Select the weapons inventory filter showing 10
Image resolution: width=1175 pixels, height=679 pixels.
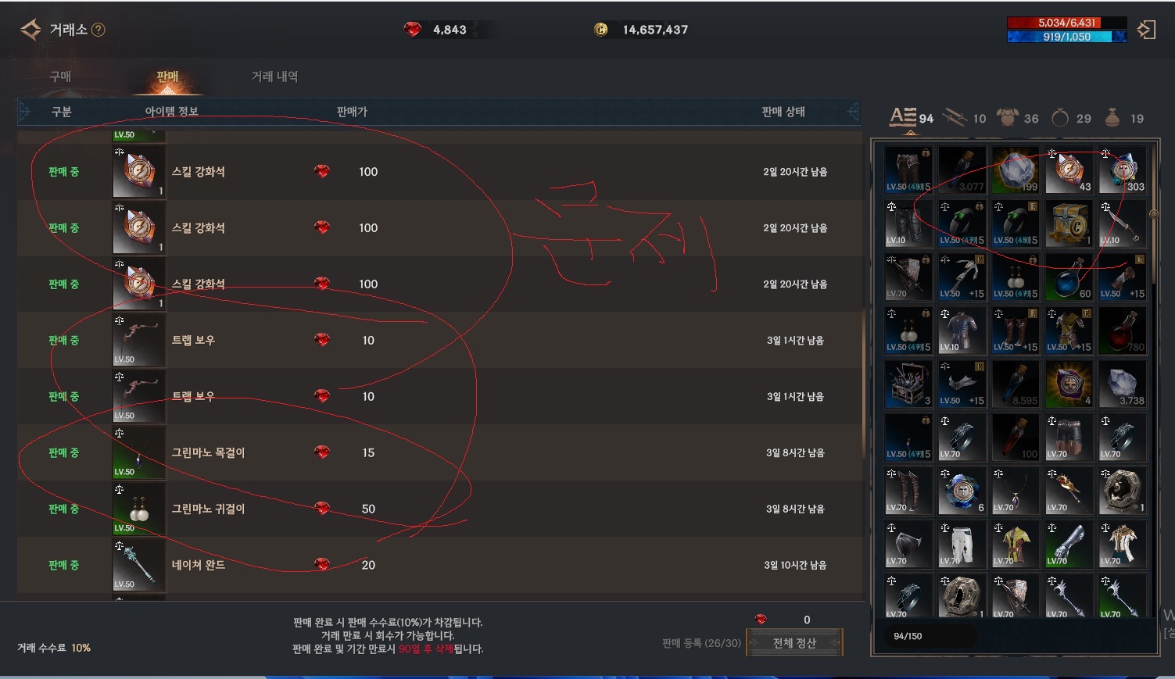(964, 118)
